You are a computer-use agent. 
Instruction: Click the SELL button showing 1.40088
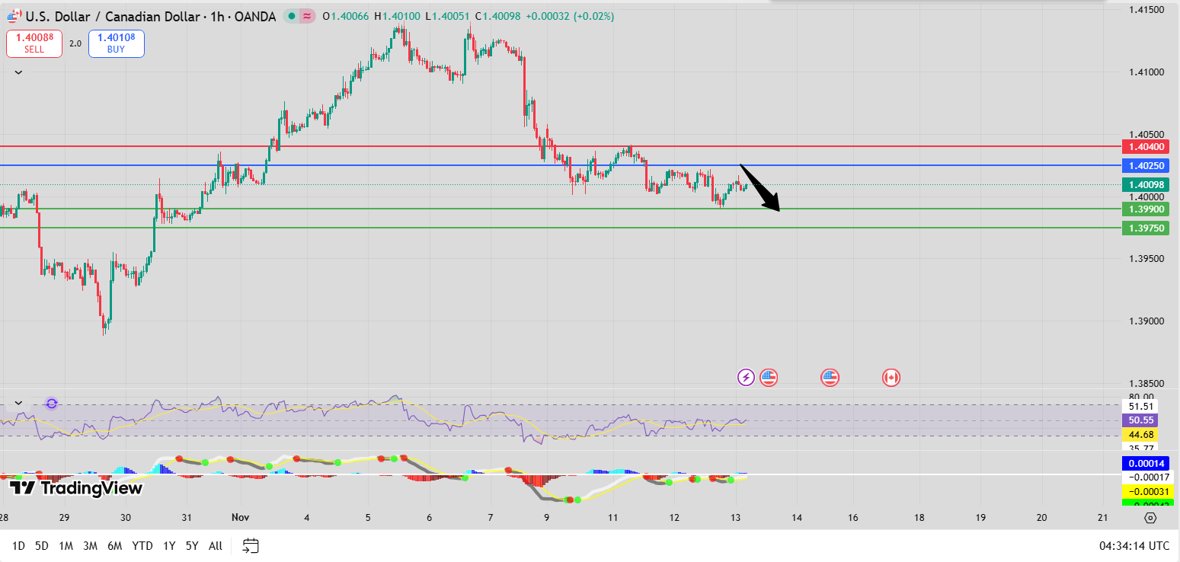click(34, 43)
